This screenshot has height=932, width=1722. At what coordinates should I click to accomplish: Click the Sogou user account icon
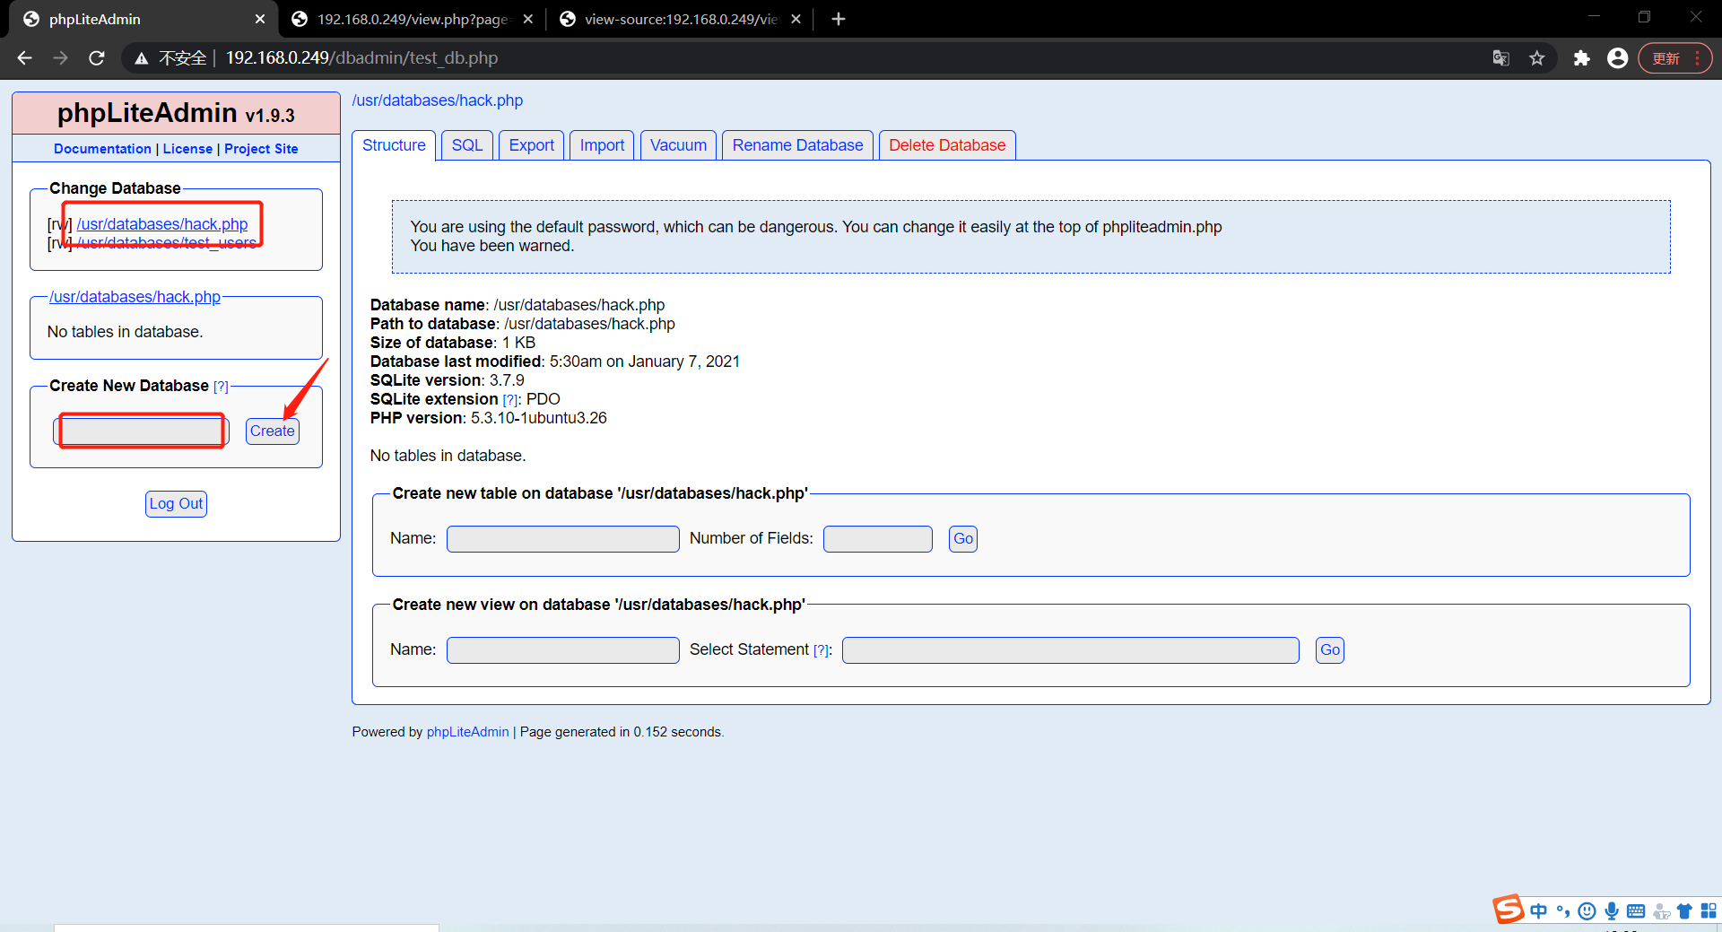[1661, 911]
